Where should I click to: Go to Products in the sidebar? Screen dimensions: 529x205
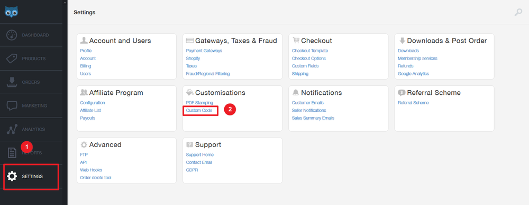(34, 58)
